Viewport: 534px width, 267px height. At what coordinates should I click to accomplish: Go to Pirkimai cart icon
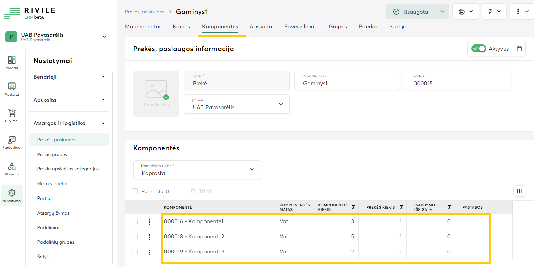[12, 113]
